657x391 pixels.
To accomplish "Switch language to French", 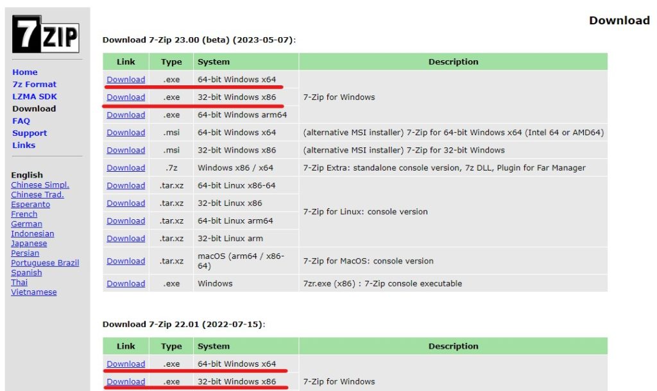I will 24,214.
